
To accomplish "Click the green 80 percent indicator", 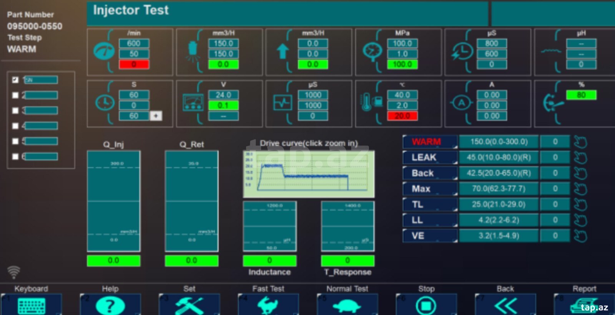I will pos(581,95).
